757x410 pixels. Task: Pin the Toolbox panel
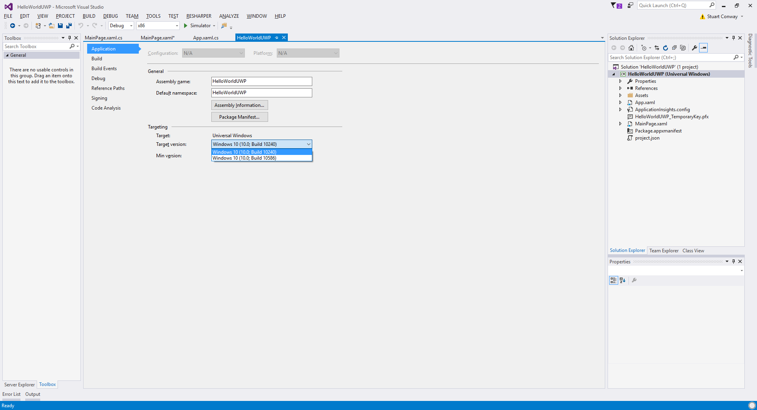[69, 38]
